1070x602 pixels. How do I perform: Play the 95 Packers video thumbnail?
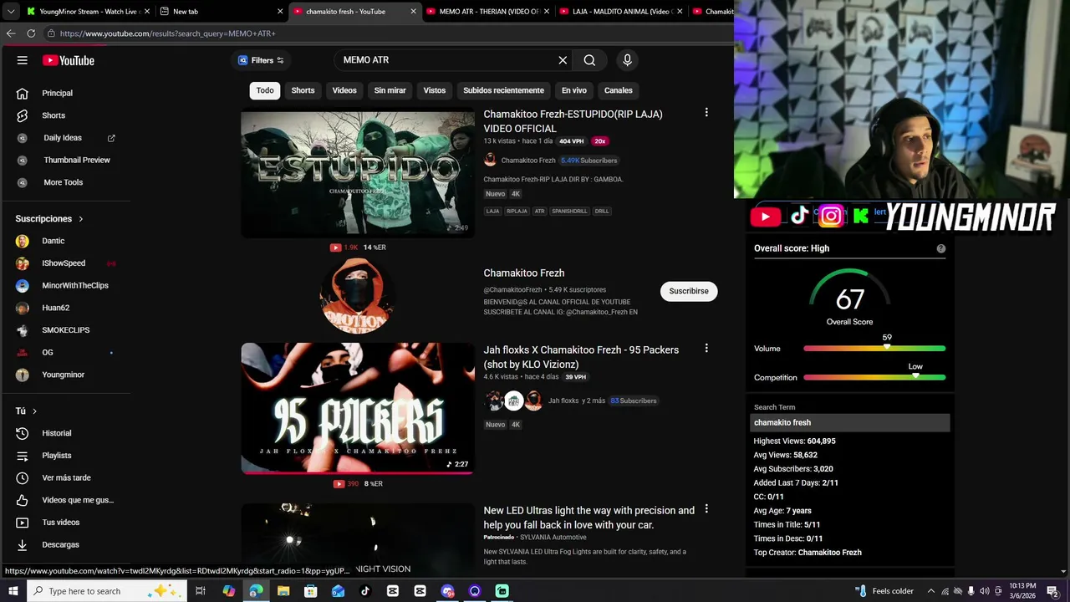[358, 408]
